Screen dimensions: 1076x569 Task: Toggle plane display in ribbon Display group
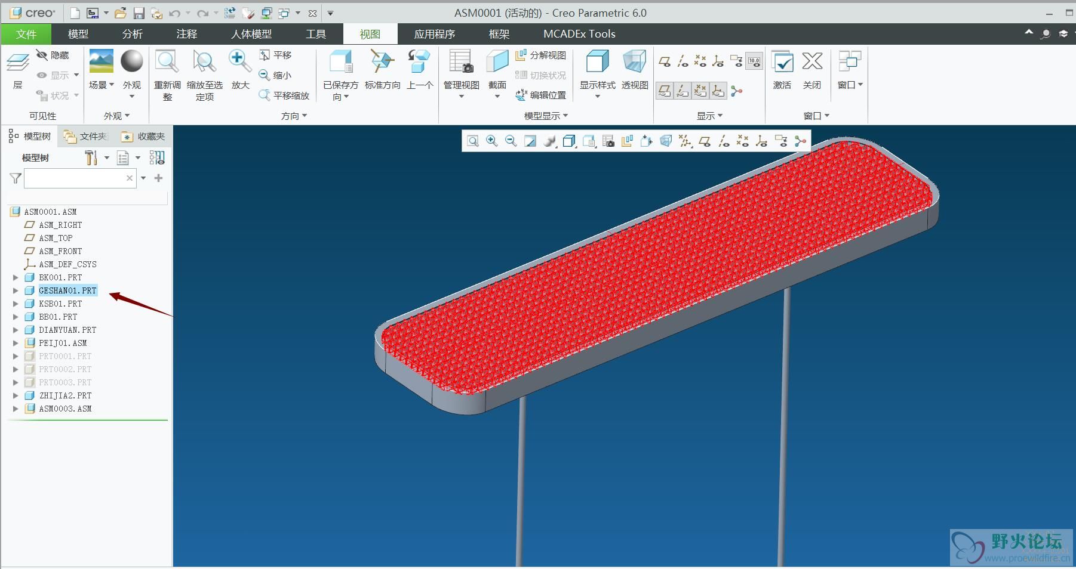664,61
